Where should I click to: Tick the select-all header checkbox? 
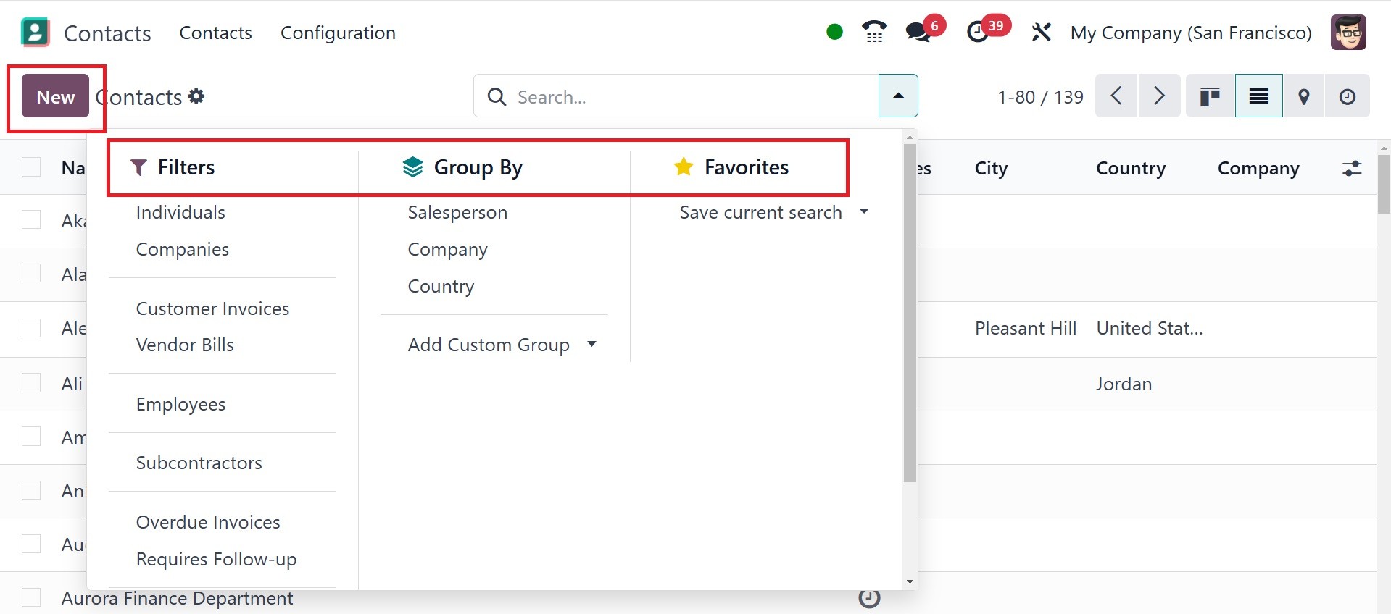(31, 167)
